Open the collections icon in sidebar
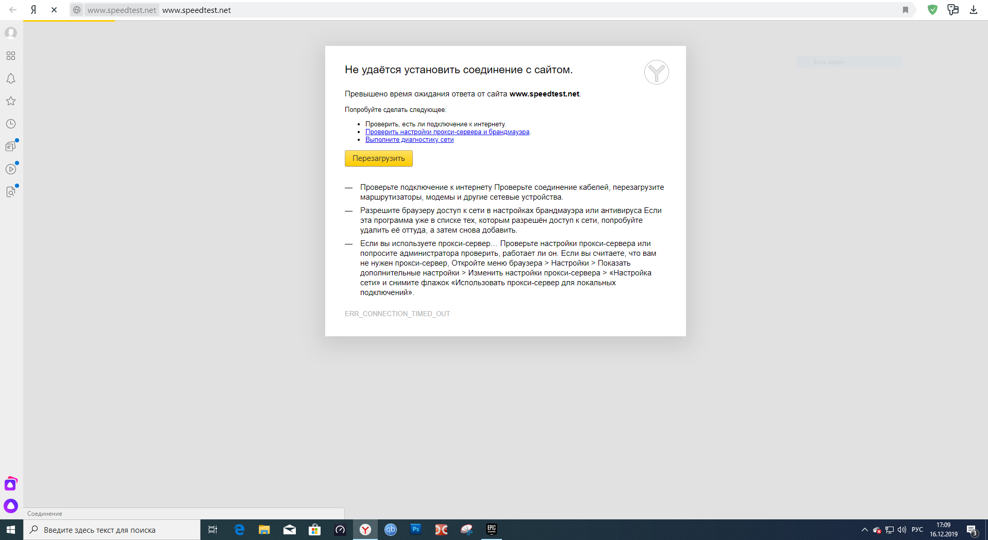988x540 pixels. click(x=11, y=146)
